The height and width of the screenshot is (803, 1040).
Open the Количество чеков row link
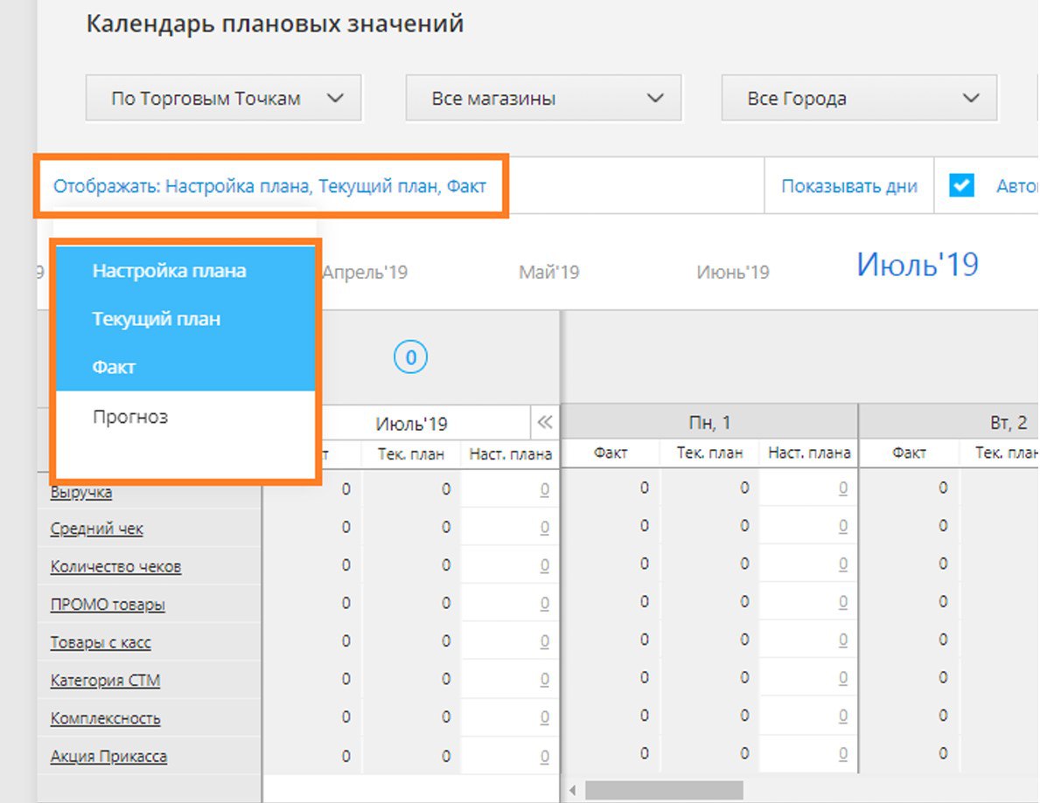[115, 566]
